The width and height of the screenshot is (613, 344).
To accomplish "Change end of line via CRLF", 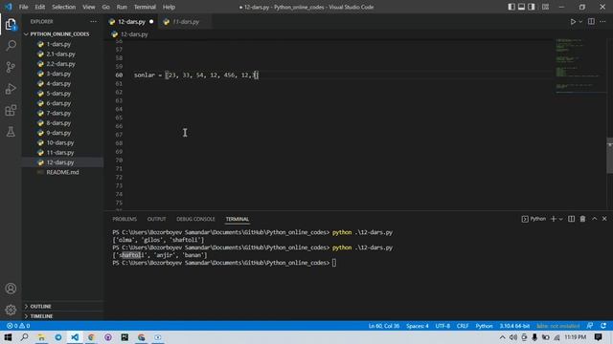I will pos(462,326).
